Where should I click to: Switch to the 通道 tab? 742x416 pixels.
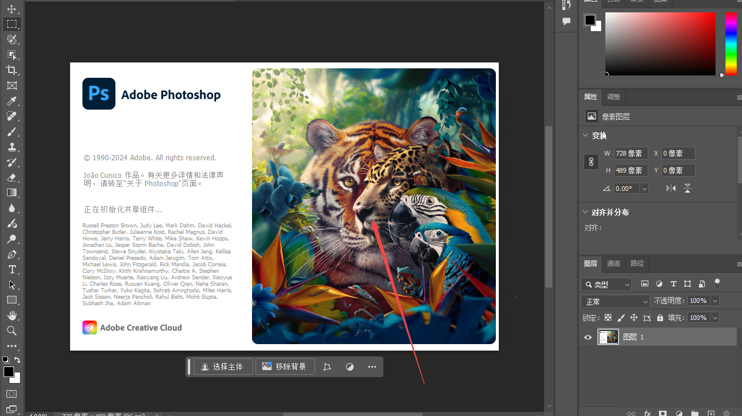[613, 263]
